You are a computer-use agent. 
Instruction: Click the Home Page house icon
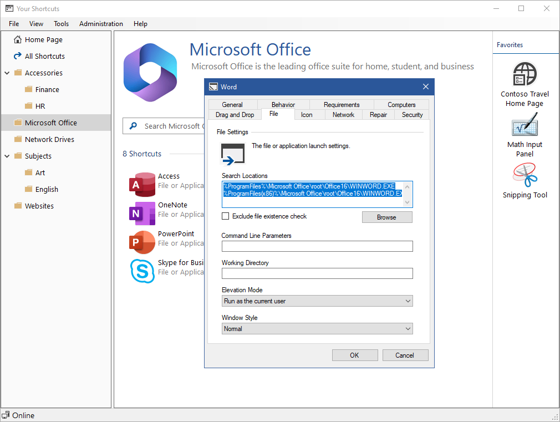(x=18, y=39)
